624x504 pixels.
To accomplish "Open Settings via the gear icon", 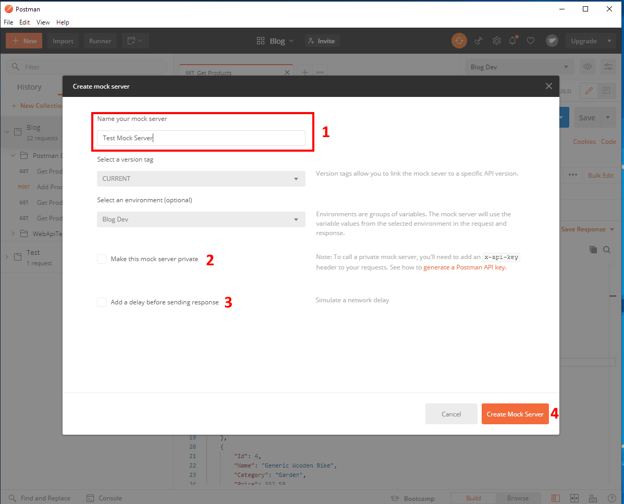I will [x=497, y=41].
